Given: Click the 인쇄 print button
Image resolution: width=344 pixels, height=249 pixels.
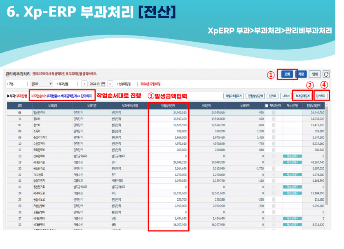Looking at the screenshot, I should 314,74.
